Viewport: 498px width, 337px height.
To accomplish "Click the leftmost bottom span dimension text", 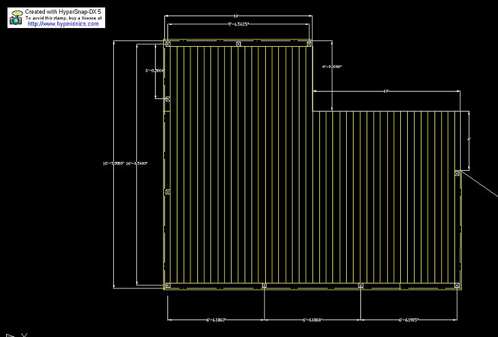I will pyautogui.click(x=215, y=320).
